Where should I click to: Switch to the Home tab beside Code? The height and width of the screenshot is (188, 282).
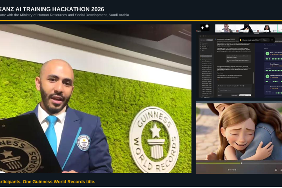[203, 40]
